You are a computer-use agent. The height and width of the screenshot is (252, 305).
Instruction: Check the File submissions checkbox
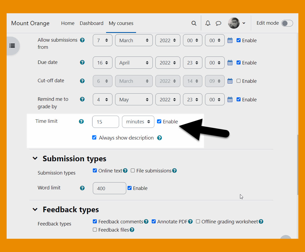tap(133, 171)
